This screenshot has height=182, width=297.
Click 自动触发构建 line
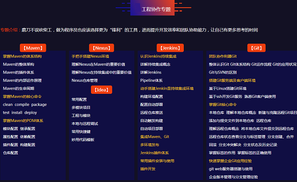click(151, 121)
